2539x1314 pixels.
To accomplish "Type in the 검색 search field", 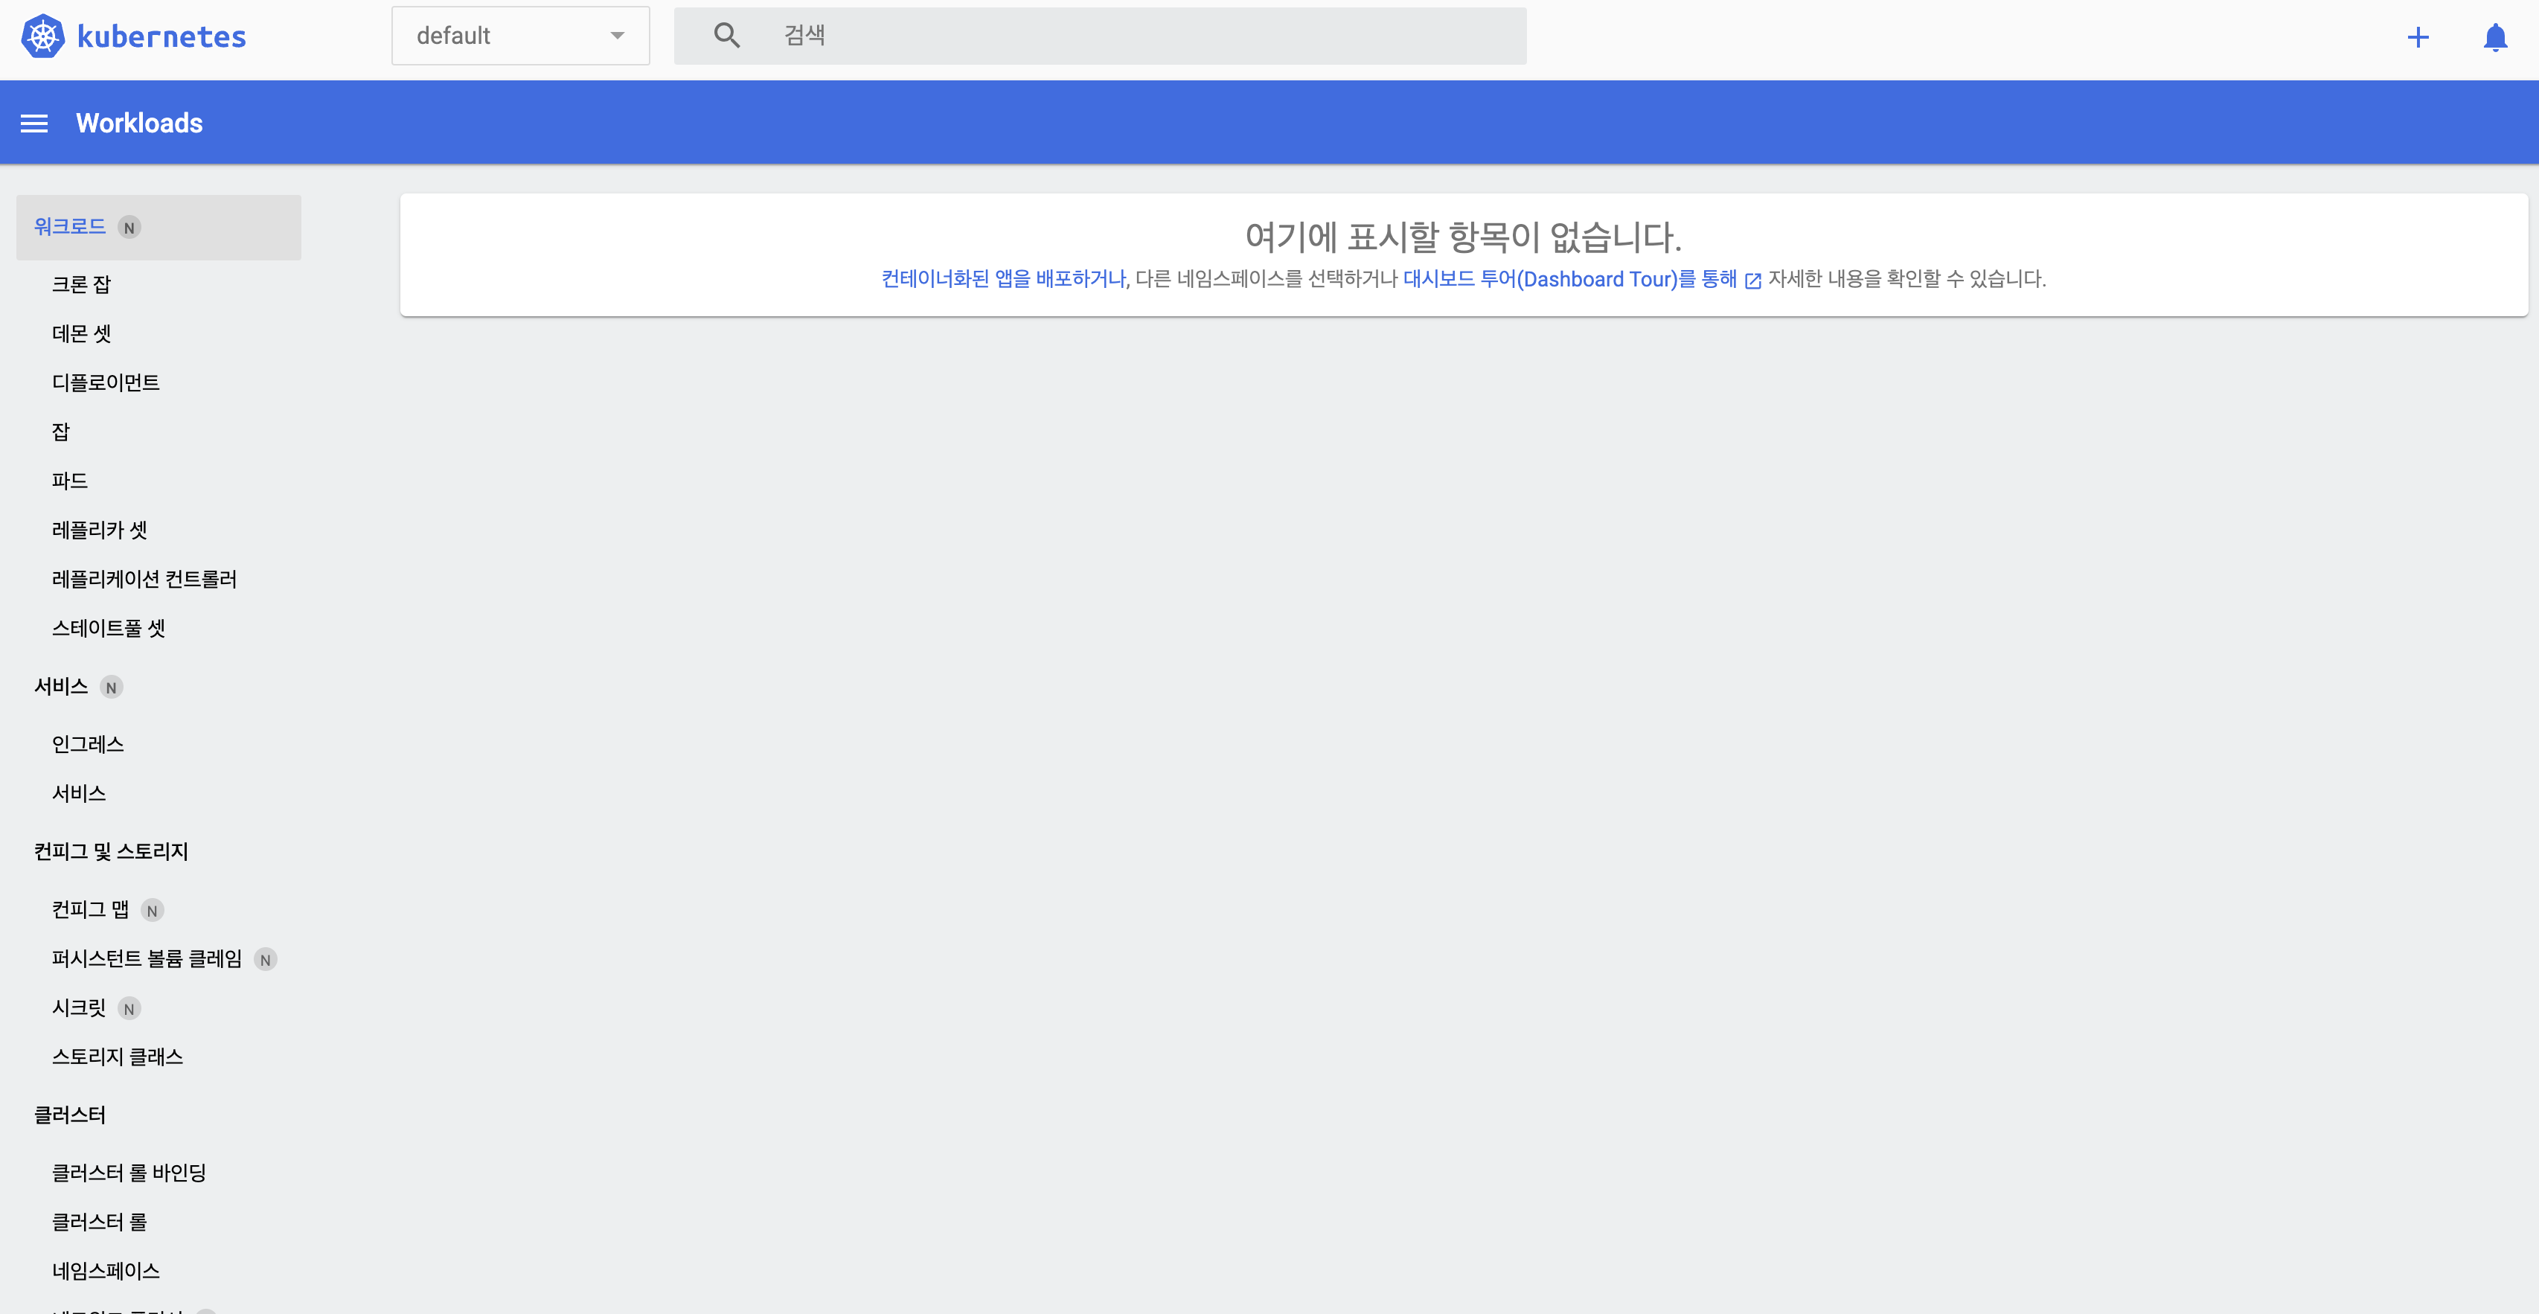I will pos(1143,36).
